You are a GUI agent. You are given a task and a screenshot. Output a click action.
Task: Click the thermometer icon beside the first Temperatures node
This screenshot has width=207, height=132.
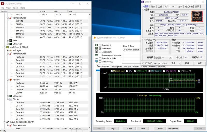11,18
